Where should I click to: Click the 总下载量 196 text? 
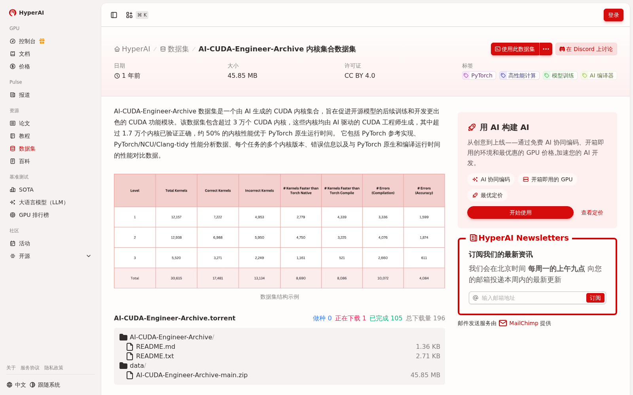click(x=425, y=318)
